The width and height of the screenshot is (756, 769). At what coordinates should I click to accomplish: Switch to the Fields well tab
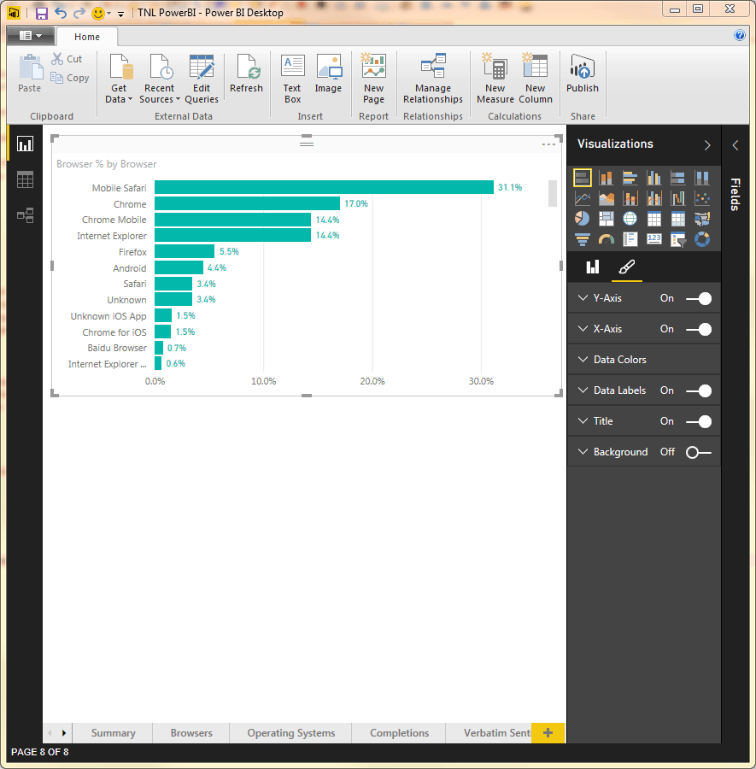tap(592, 267)
